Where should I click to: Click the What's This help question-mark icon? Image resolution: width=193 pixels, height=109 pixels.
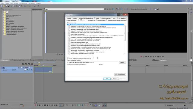(38, 6)
